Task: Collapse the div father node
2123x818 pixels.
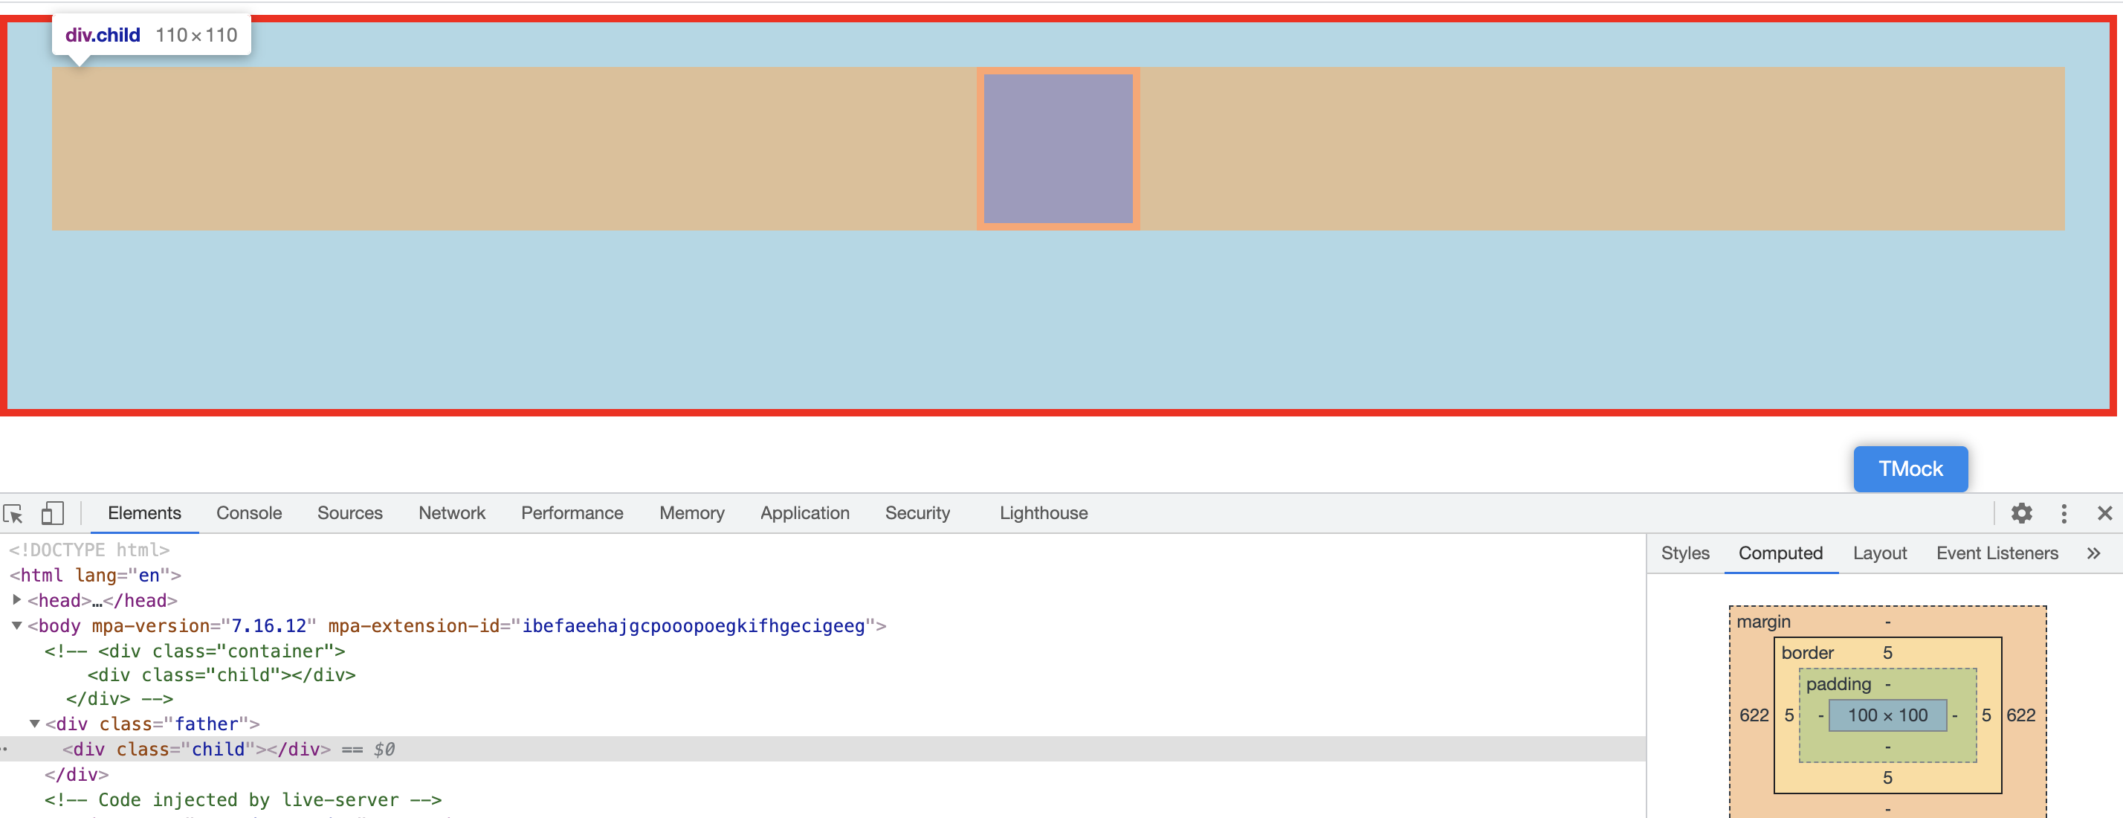Action: pyautogui.click(x=35, y=723)
